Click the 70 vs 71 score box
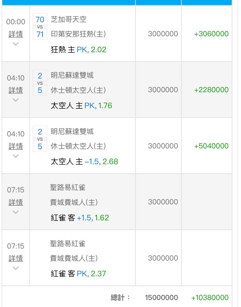This screenshot has width=241, height=307. click(x=40, y=27)
